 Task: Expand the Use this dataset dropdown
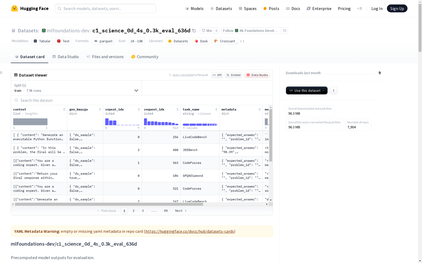307,90
